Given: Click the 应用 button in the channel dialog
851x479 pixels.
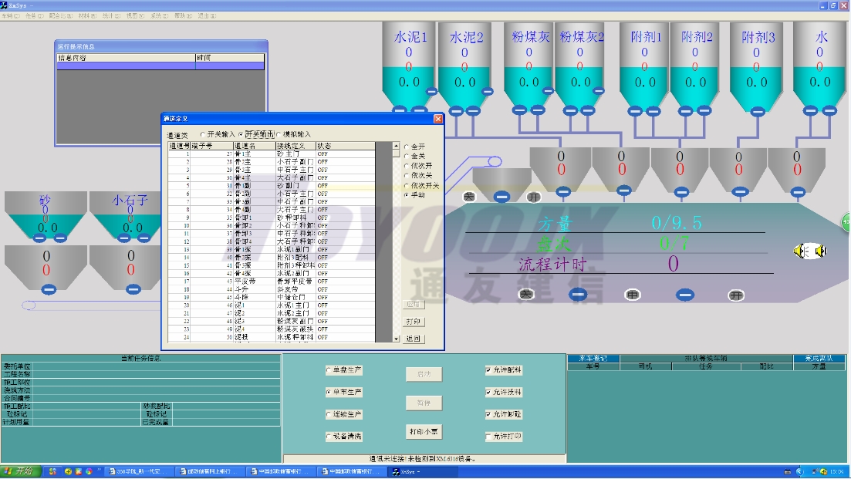Looking at the screenshot, I should (x=414, y=305).
